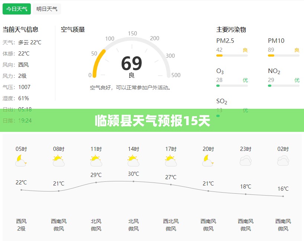Viewport: 304px width, 241px height.
Task: Click the 11时 partly cloudy sun icon
Action: [x=96, y=161]
